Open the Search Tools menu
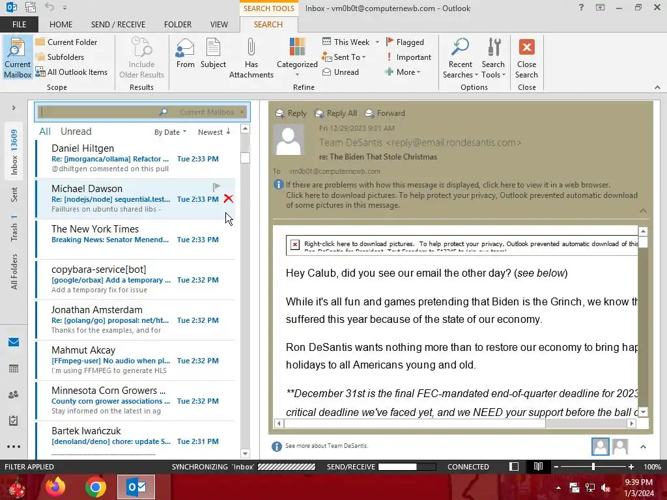This screenshot has height=500, width=667. pos(493,58)
